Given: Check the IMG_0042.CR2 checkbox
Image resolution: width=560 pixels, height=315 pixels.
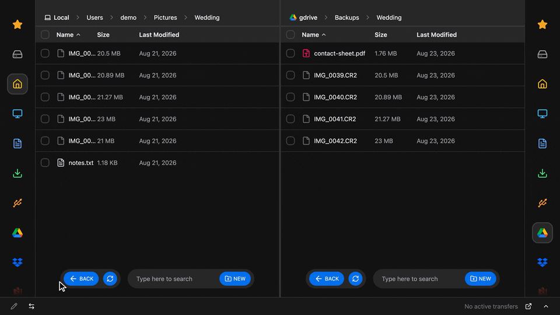Looking at the screenshot, I should coord(290,141).
